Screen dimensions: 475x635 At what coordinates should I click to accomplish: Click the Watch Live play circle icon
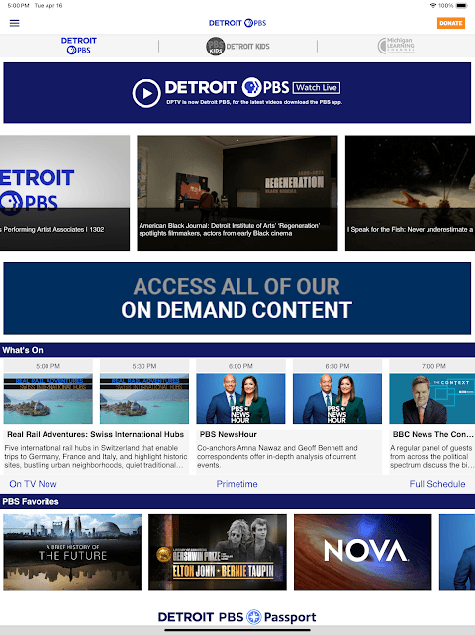[146, 93]
